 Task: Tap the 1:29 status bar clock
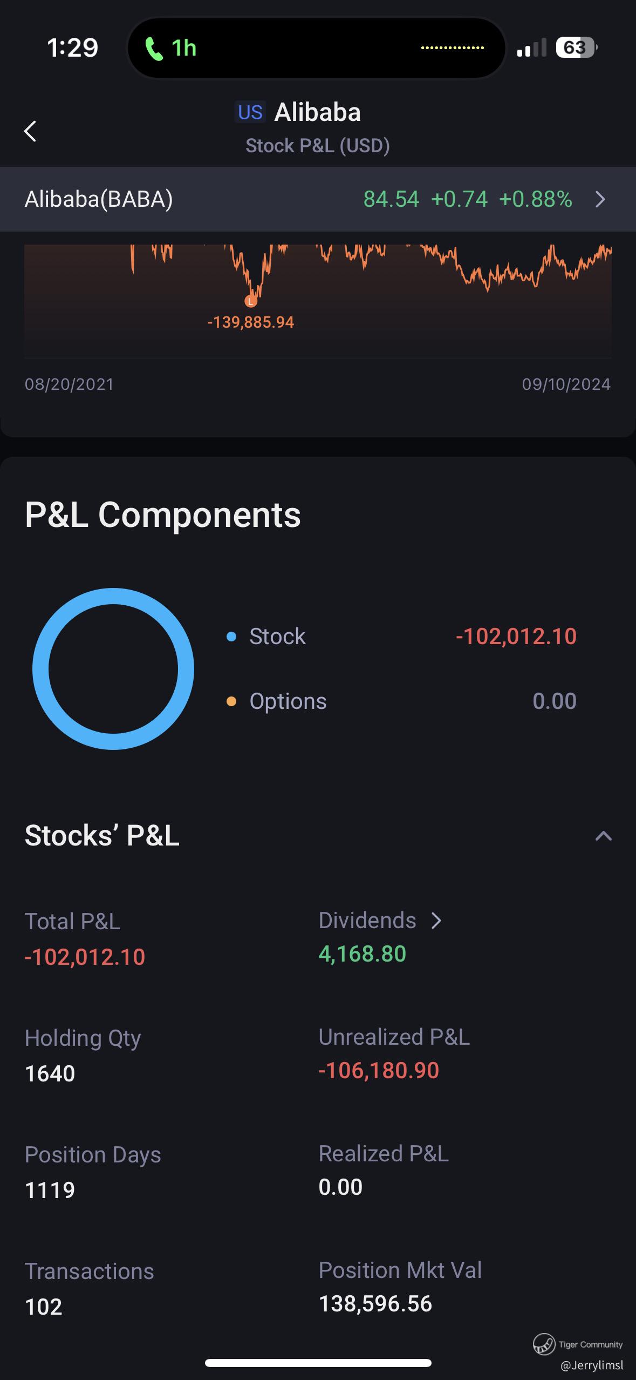pyautogui.click(x=72, y=48)
